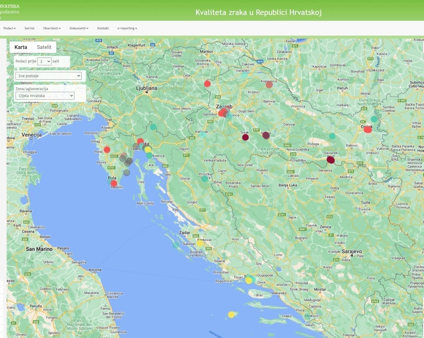This screenshot has width=424, height=338.
Task: Click the Kvaliteta zraka page title
Action: pyautogui.click(x=258, y=12)
